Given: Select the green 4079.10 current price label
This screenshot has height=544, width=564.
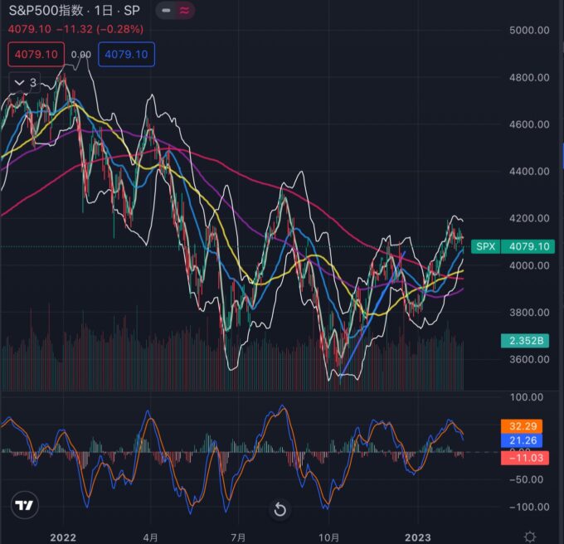Looking at the screenshot, I should point(528,246).
